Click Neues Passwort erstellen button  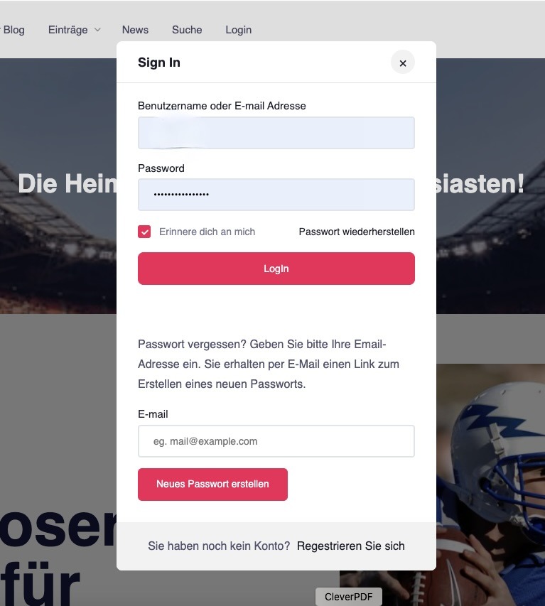point(212,485)
